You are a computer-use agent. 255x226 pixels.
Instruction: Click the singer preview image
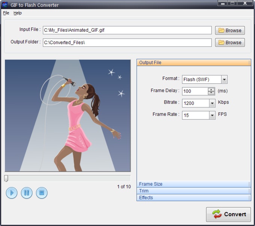pyautogui.click(x=68, y=116)
